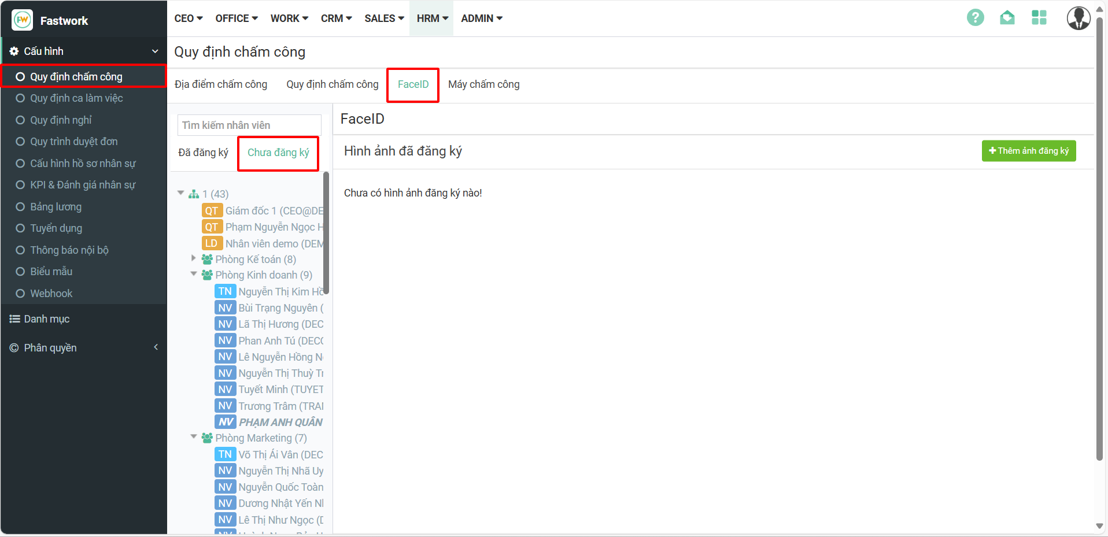The width and height of the screenshot is (1108, 537).
Task: Click the Tìm kiếm nhân viên search field
Action: pos(249,125)
